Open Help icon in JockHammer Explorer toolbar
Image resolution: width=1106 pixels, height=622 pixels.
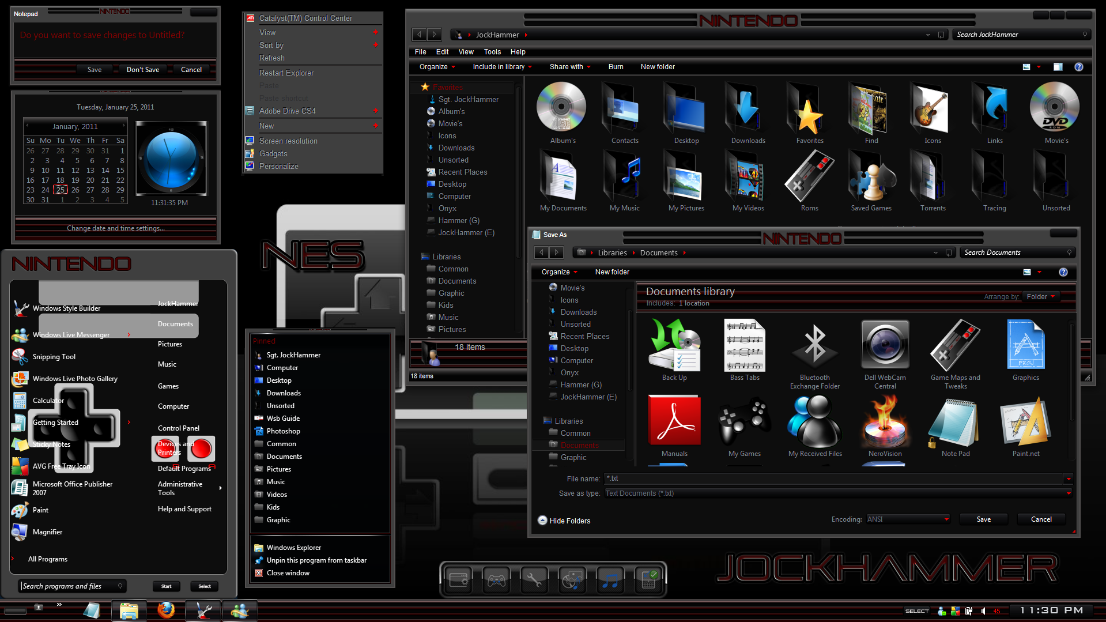click(1078, 67)
